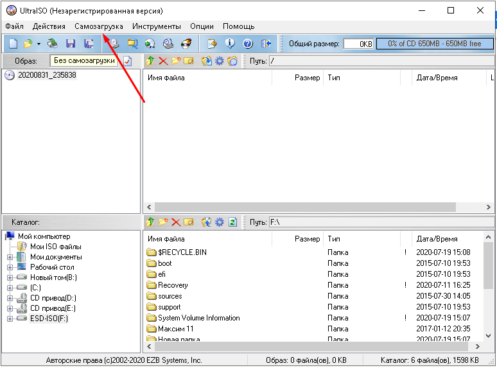
Task: Open the Файл menu
Action: [14, 26]
